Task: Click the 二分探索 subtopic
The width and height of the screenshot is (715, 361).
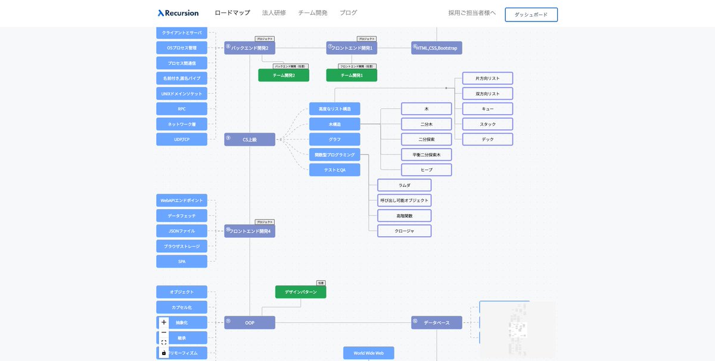Action: pos(427,139)
